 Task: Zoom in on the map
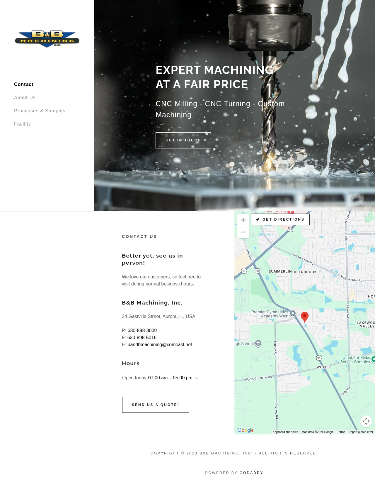pyautogui.click(x=243, y=220)
